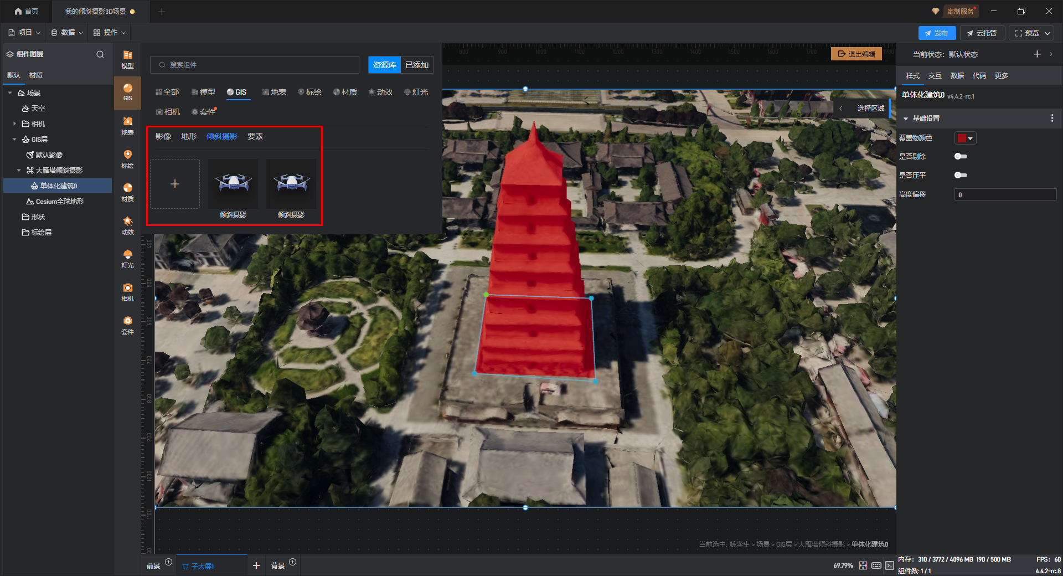Select the 影像 GIS subcategory
The width and height of the screenshot is (1063, 576).
coord(163,136)
